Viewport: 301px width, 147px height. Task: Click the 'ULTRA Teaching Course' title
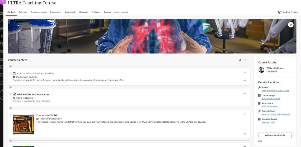click(32, 3)
